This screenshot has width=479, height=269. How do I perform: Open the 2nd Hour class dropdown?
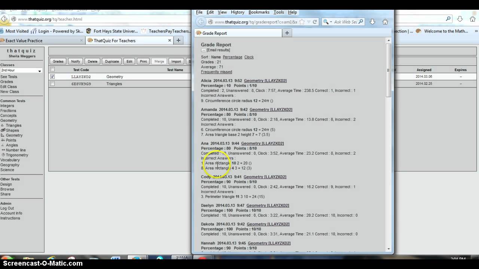(21, 70)
